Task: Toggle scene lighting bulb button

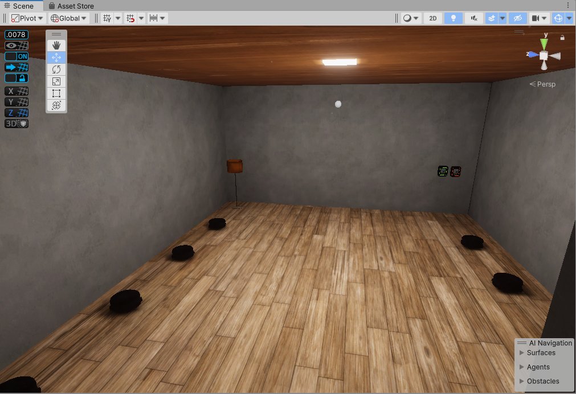Action: (x=454, y=18)
